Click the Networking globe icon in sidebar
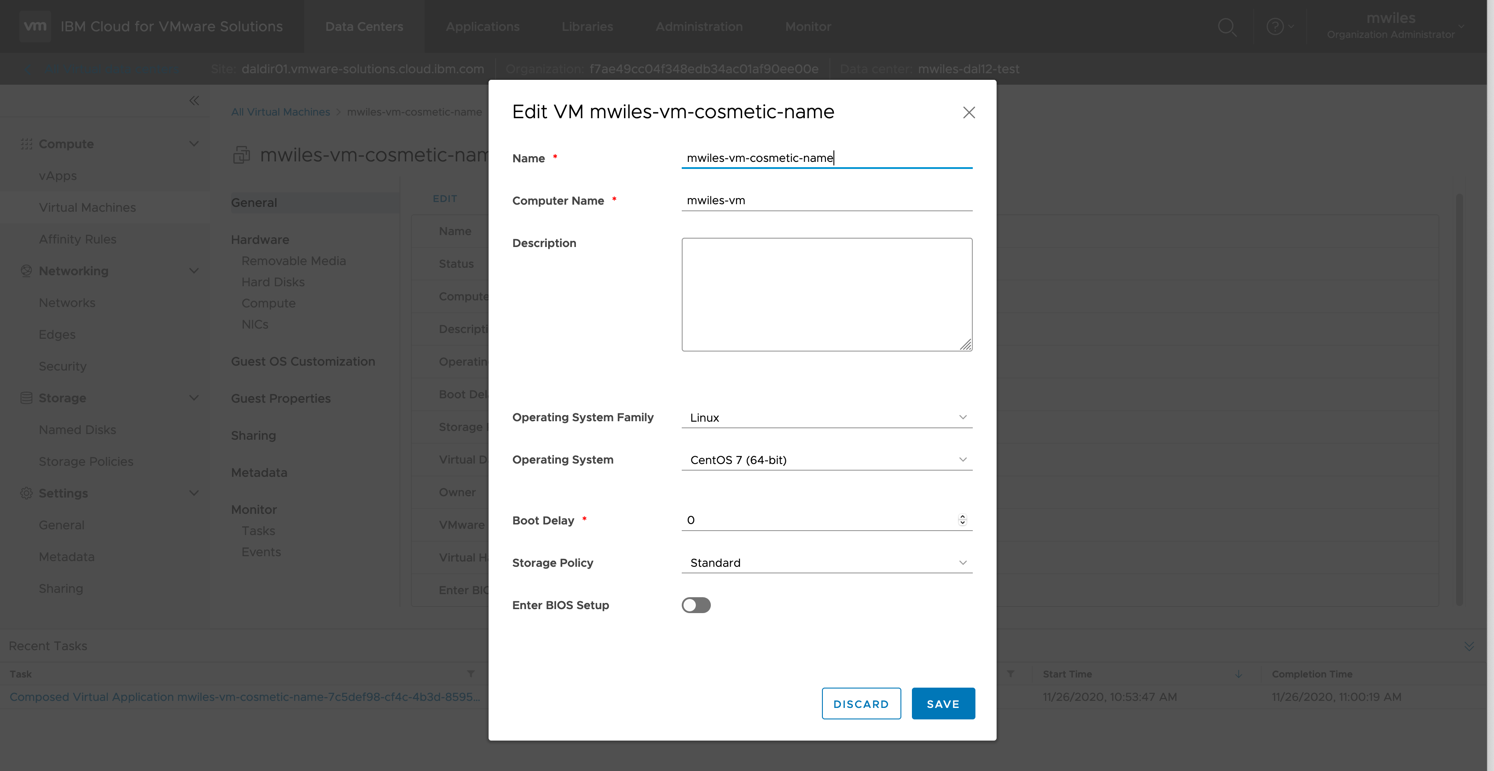This screenshot has width=1494, height=771. (x=26, y=271)
